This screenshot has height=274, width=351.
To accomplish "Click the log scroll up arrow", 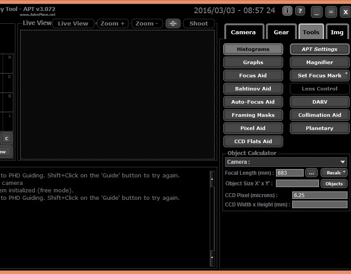I will 212,179.
